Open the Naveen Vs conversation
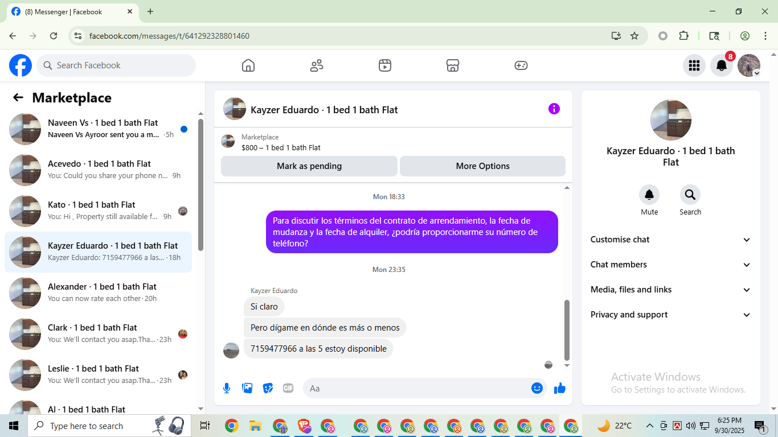Viewport: 778px width, 437px height. click(98, 129)
